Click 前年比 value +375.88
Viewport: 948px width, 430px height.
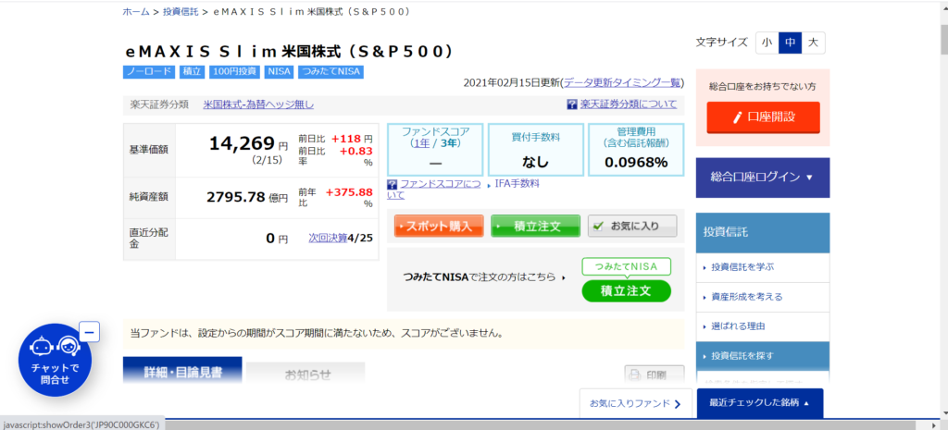[349, 192]
